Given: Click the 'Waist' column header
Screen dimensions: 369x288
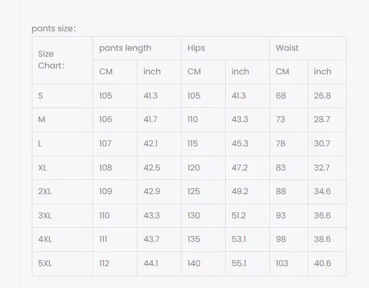Looking at the screenshot, I should tap(287, 48).
